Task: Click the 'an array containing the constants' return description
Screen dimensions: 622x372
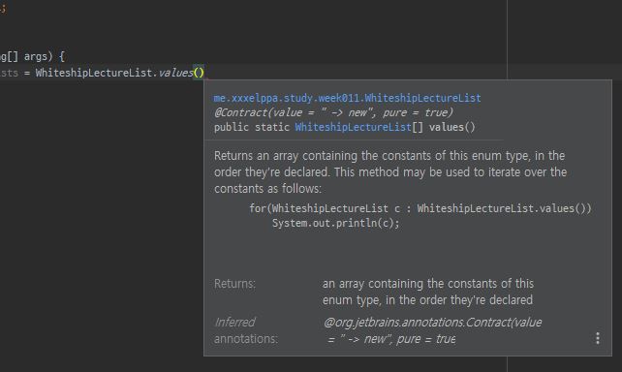Action: click(x=428, y=292)
